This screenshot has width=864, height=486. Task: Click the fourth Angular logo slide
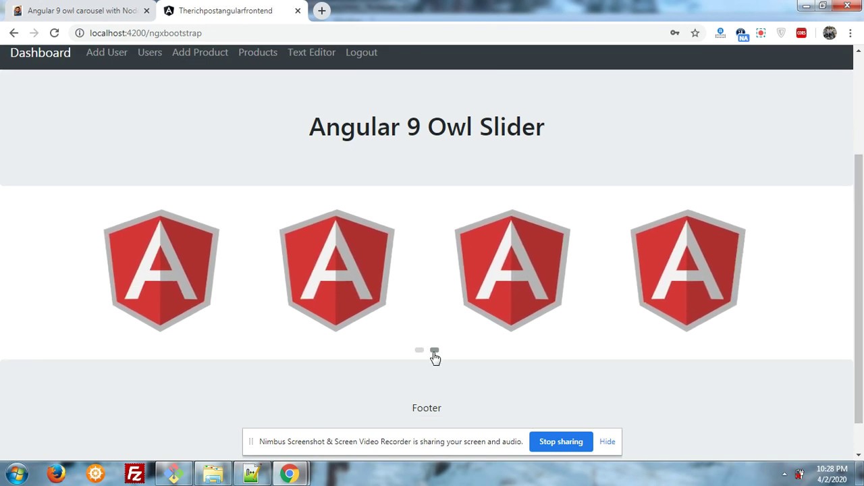[688, 270]
